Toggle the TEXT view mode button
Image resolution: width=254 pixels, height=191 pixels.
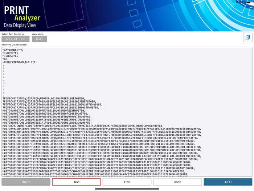pyautogui.click(x=39, y=39)
